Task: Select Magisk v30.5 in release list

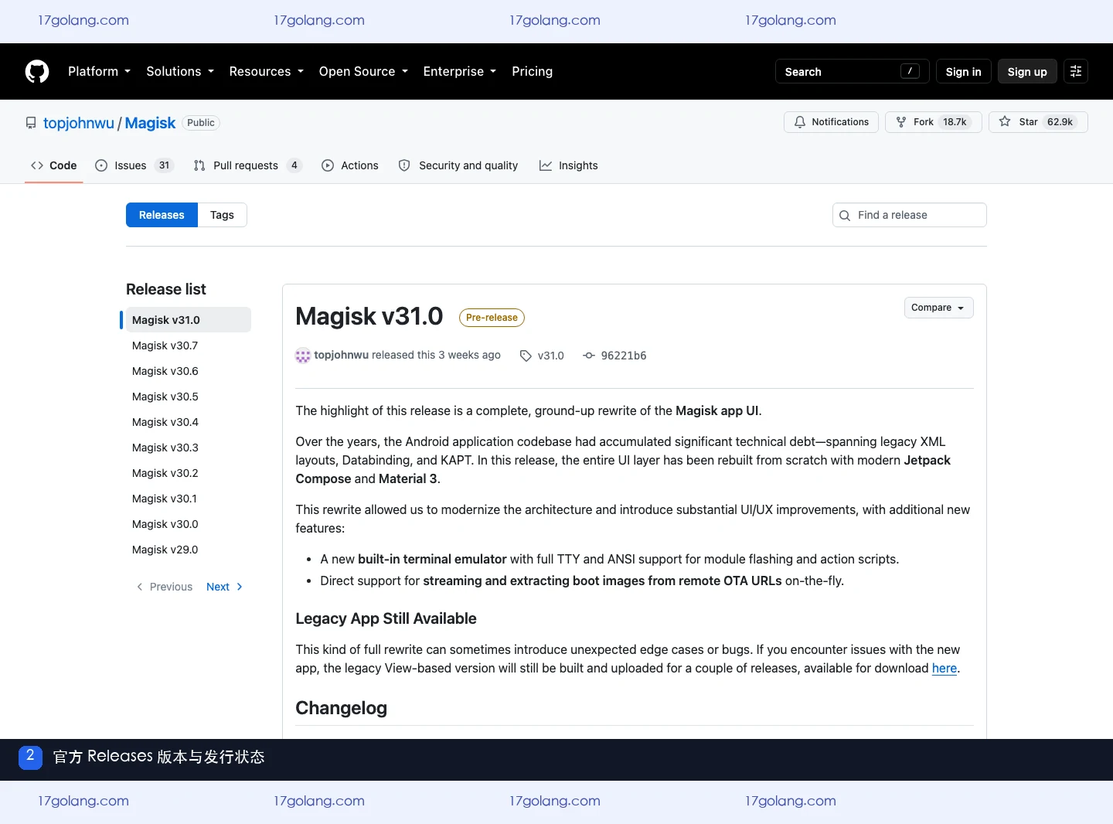Action: click(x=188, y=397)
